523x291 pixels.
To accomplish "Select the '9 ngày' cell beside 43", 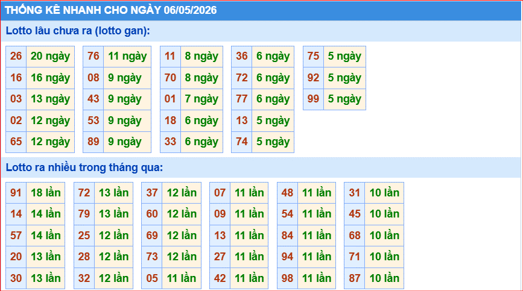I will [127, 99].
